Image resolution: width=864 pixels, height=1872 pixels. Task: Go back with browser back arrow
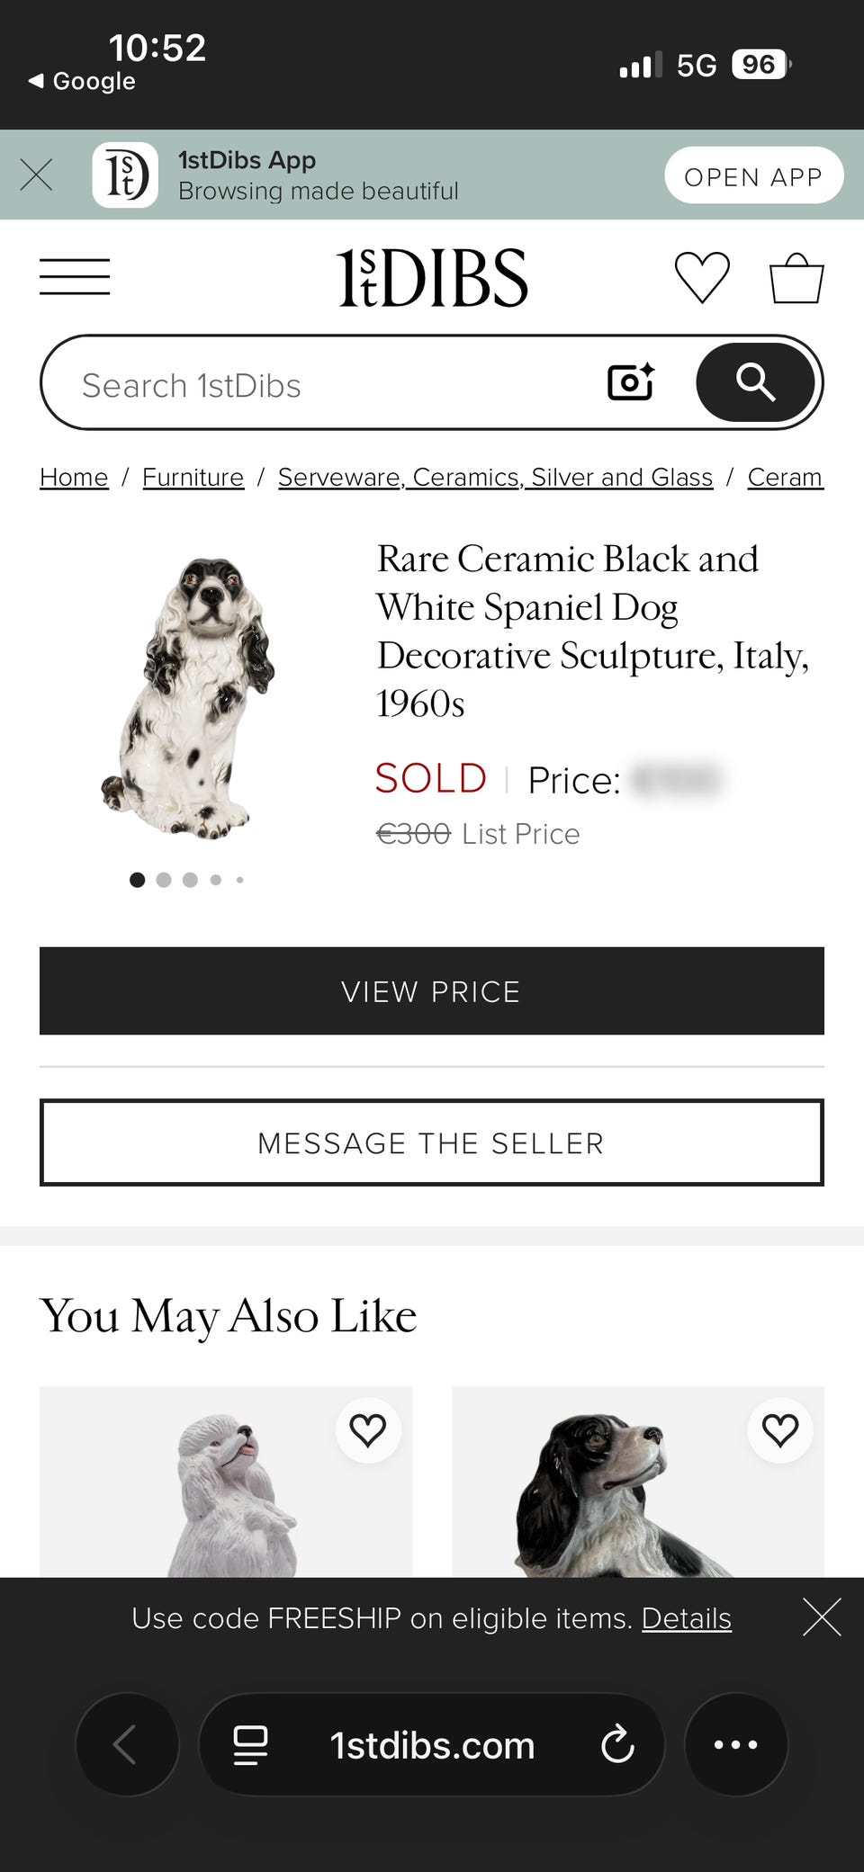pyautogui.click(x=127, y=1744)
